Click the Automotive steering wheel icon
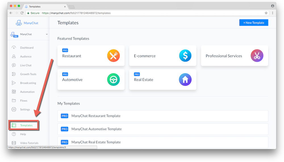This screenshot has height=162, width=284. (x=113, y=80)
